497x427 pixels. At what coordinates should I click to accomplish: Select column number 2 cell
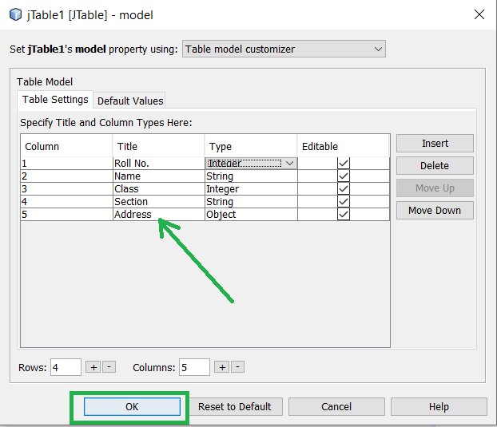(66, 176)
